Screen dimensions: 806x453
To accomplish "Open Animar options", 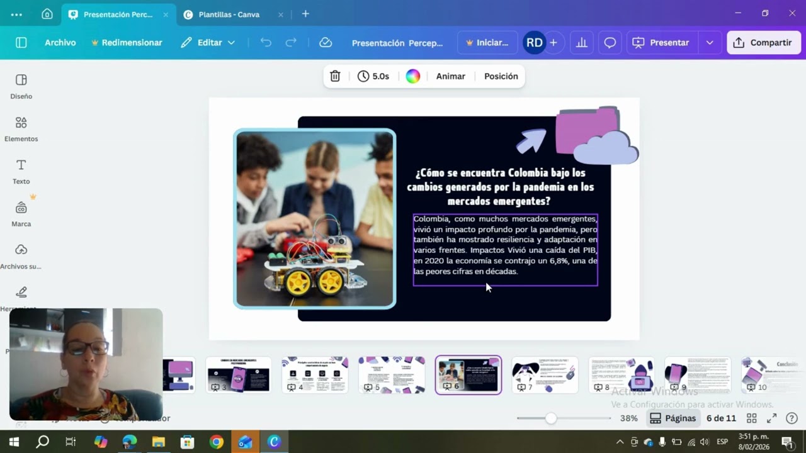I will (x=451, y=76).
